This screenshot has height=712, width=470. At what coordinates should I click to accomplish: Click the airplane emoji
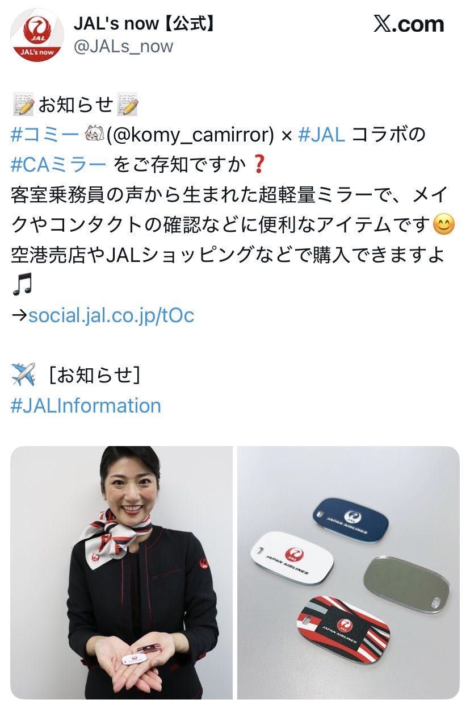tap(23, 376)
